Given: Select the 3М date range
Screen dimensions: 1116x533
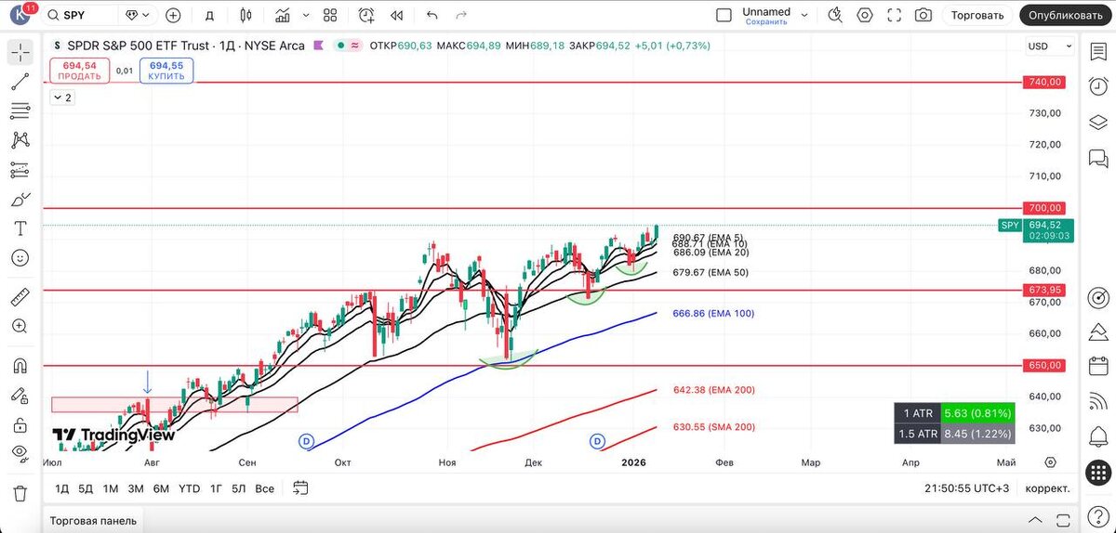Looking at the screenshot, I should pos(136,488).
